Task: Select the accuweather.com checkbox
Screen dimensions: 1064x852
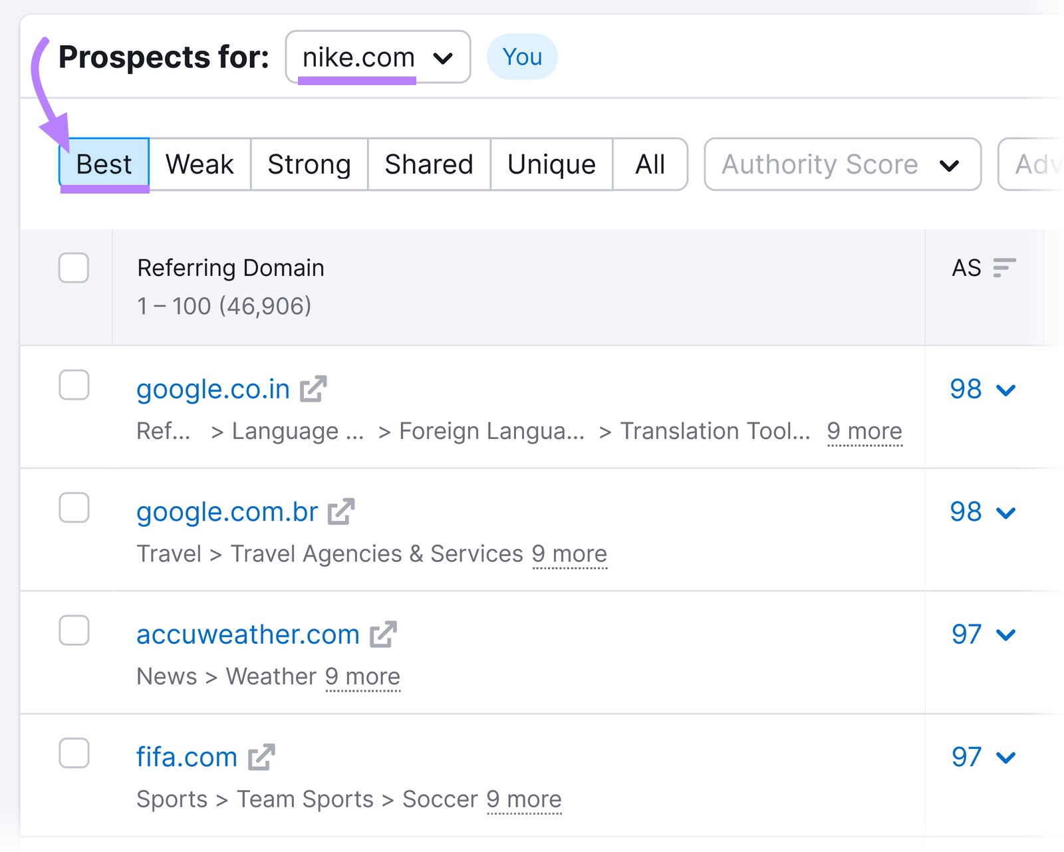Action: click(x=73, y=631)
